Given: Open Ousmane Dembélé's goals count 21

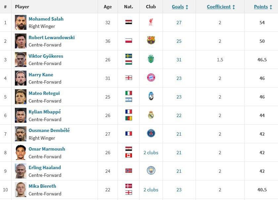Looking at the screenshot, I should pyautogui.click(x=179, y=134).
